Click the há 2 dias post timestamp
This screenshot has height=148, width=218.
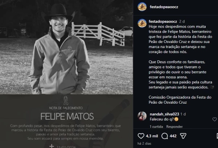[x=144, y=143]
